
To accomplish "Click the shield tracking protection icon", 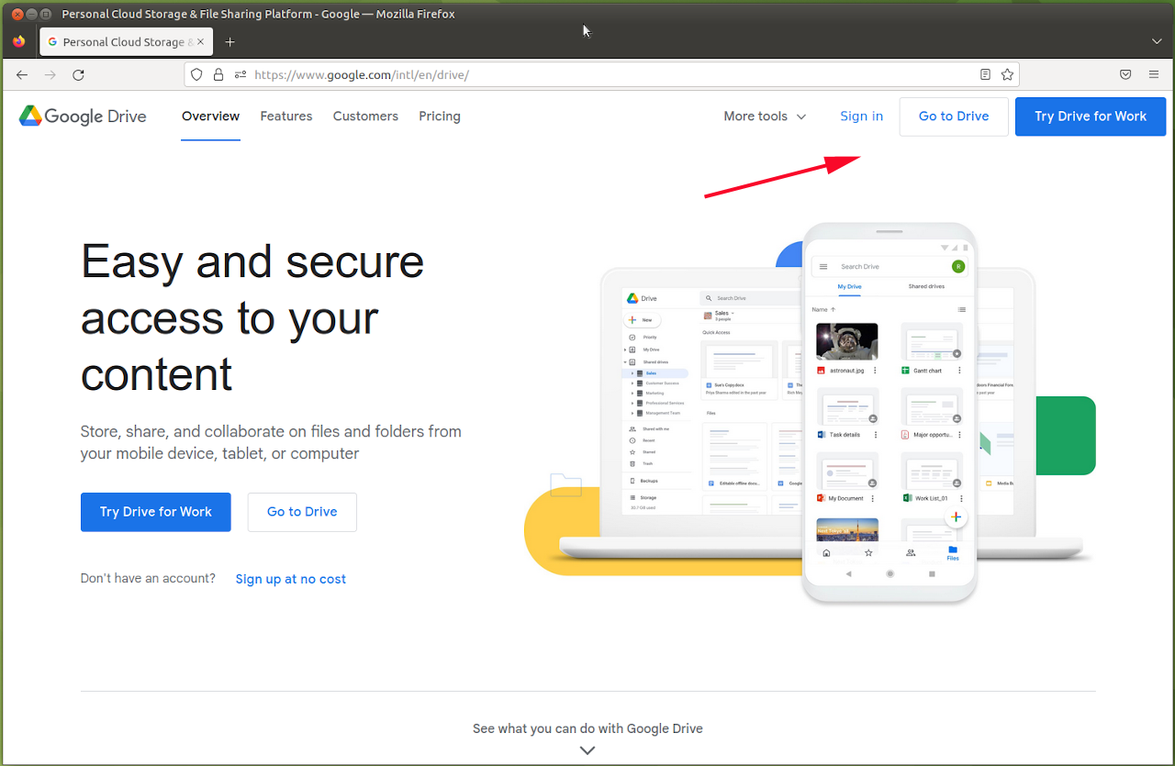I will coord(196,75).
